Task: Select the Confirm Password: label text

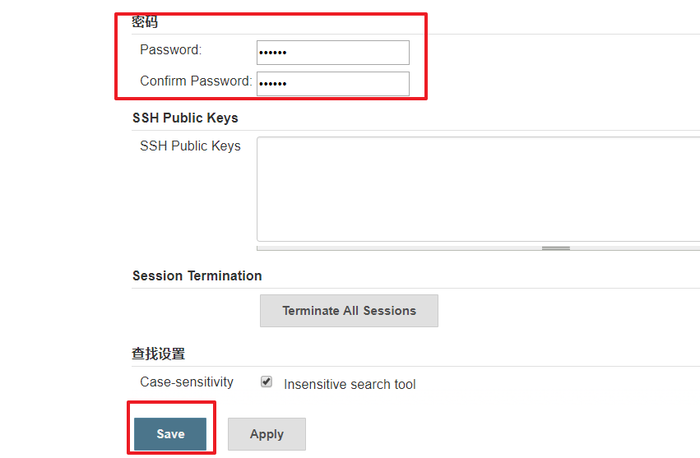Action: pos(196,81)
